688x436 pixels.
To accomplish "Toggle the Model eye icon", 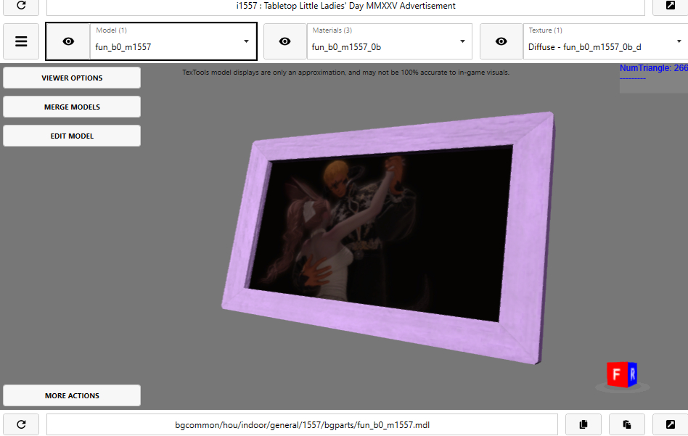I will click(68, 41).
